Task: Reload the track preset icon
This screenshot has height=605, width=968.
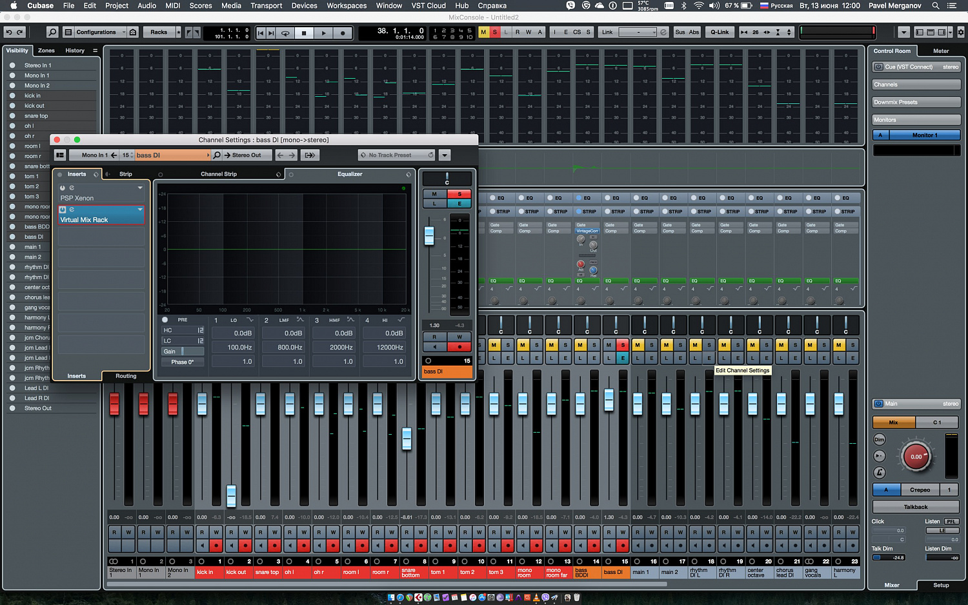Action: click(x=430, y=155)
